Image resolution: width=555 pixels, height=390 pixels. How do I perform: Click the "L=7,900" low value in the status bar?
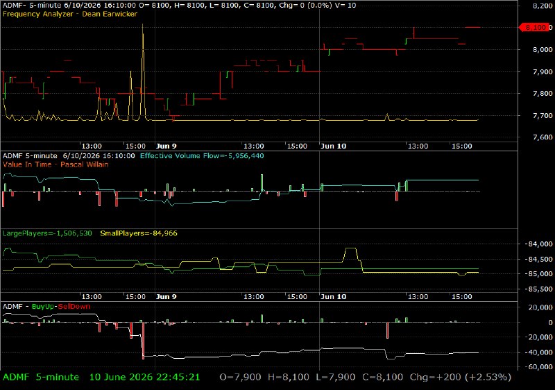(336, 378)
